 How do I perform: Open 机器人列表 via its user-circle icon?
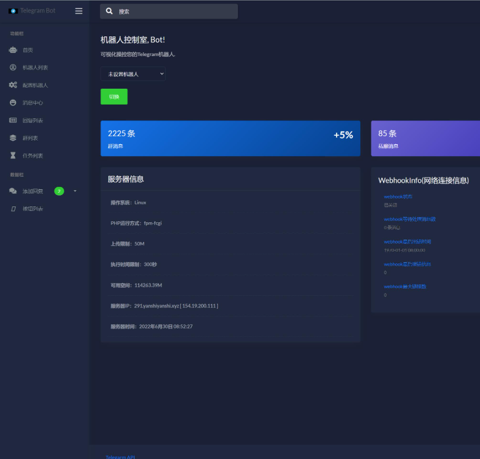[x=13, y=68]
